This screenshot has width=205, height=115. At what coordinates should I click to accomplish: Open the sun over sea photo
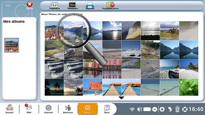112,31
